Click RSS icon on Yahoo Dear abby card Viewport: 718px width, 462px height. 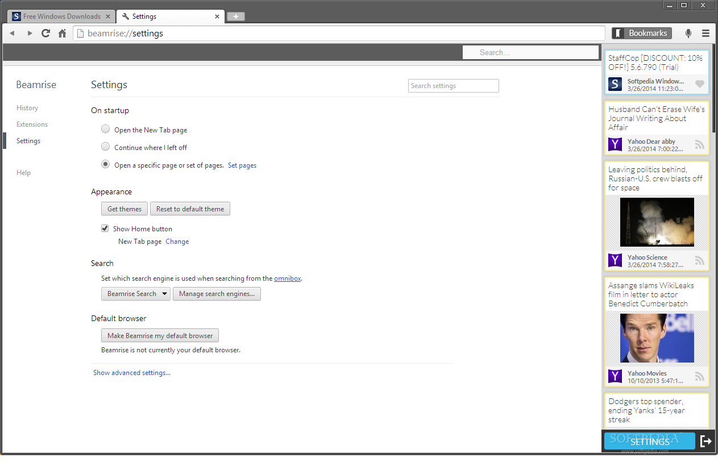700,144
